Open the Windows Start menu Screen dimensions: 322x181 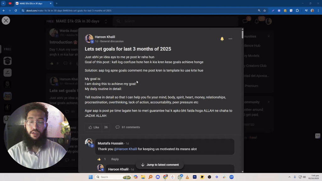[91, 177]
